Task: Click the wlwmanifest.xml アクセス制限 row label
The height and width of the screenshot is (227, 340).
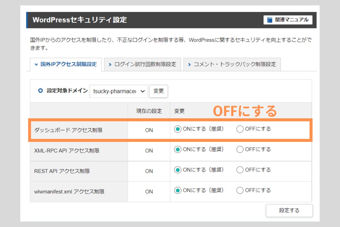Action: point(69,192)
